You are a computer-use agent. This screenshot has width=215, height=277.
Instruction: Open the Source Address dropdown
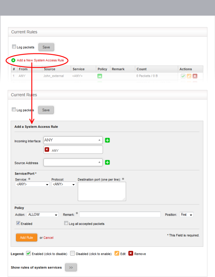[x=73, y=162]
